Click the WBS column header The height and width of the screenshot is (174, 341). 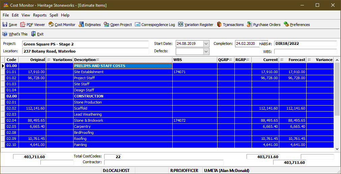coord(195,60)
